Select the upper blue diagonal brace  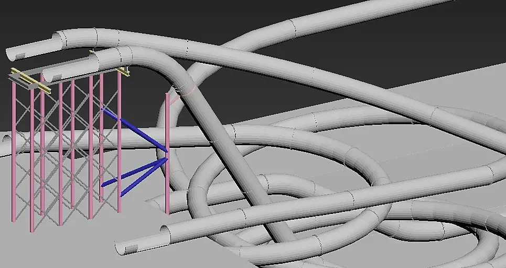pos(135,130)
